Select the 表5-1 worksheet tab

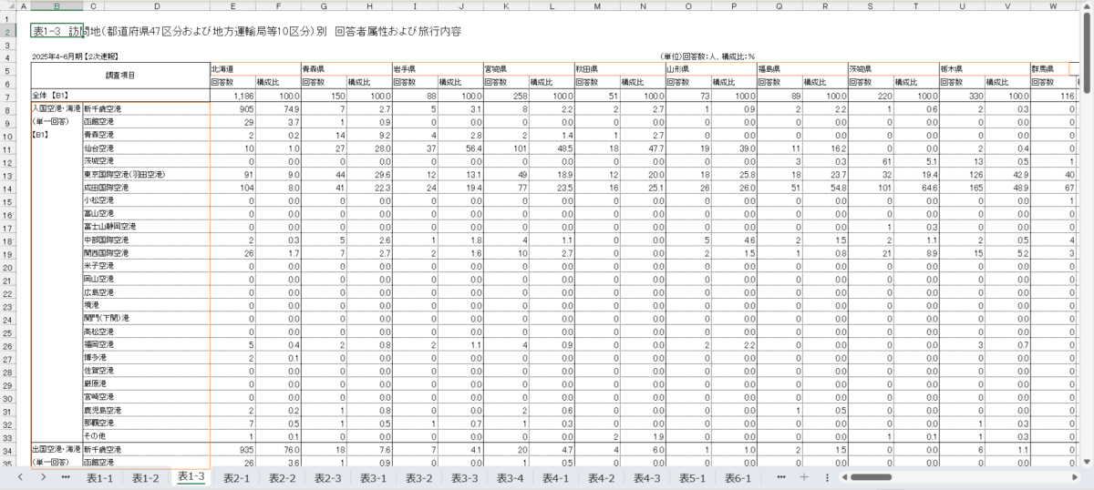(x=692, y=477)
